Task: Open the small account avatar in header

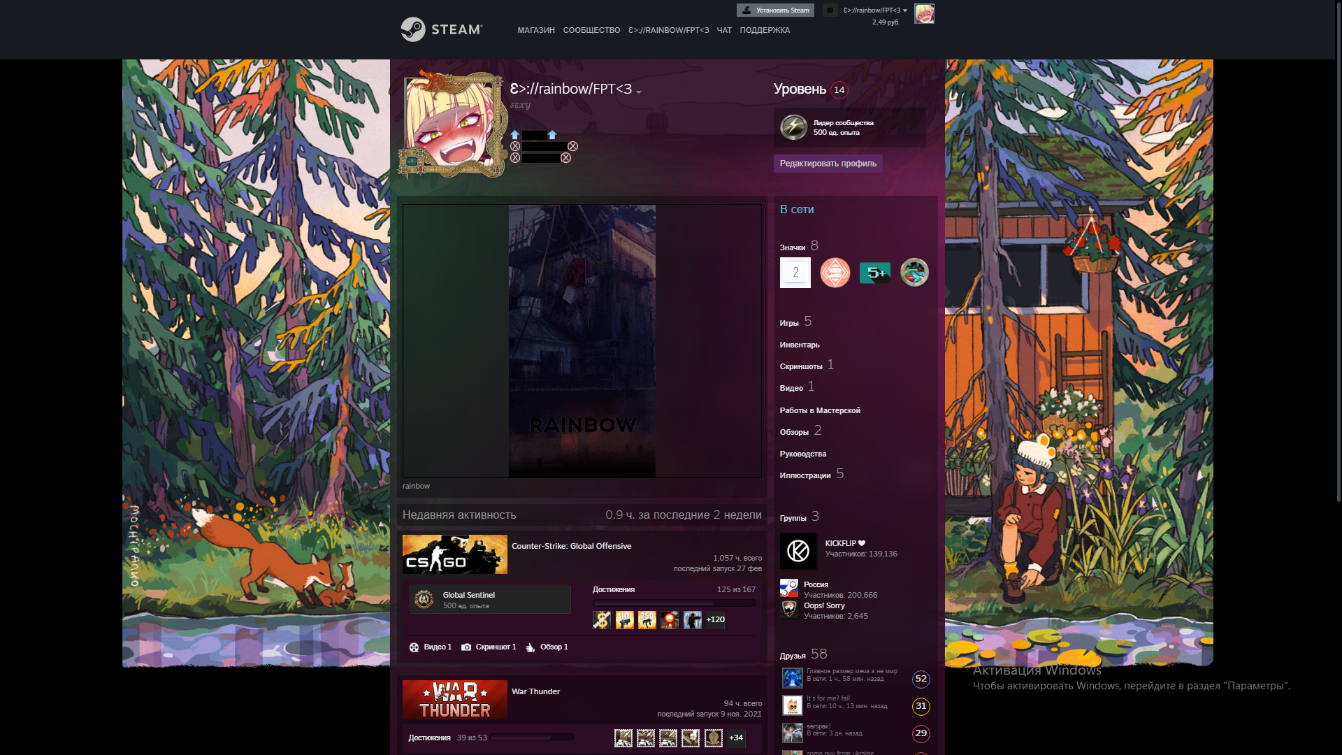Action: [x=924, y=13]
